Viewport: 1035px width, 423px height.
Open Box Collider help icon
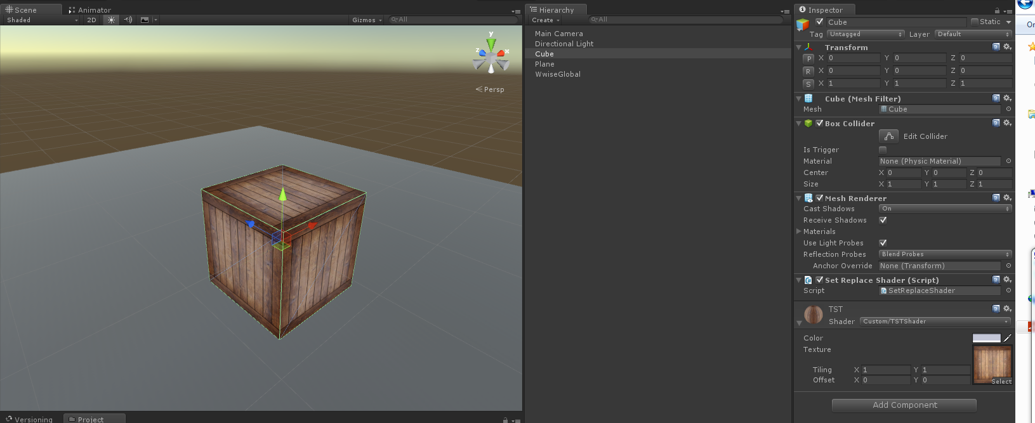[x=996, y=123]
